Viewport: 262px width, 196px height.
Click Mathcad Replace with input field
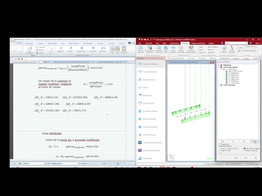pos(70,163)
